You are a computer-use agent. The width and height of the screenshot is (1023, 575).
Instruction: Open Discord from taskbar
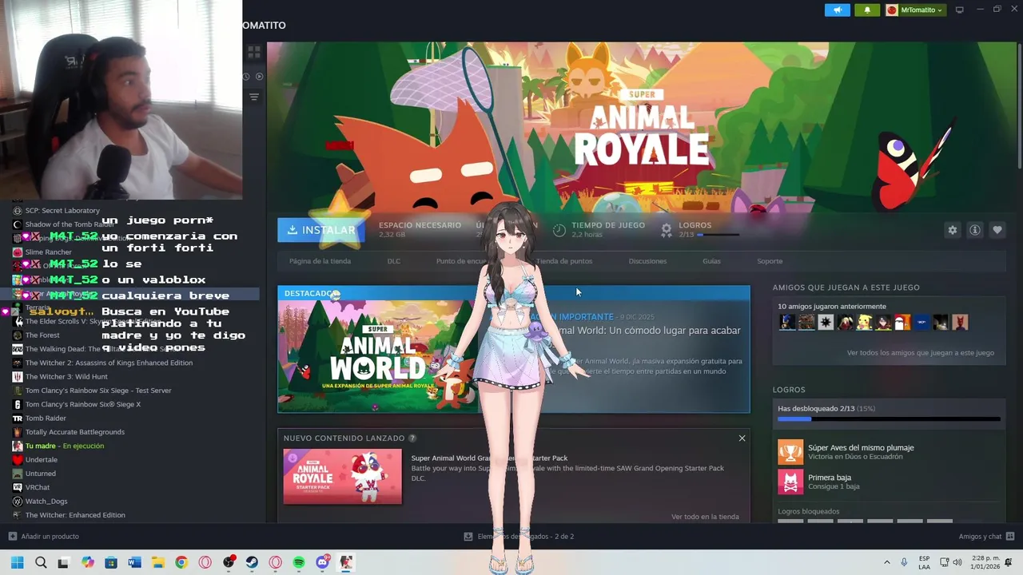tap(323, 562)
